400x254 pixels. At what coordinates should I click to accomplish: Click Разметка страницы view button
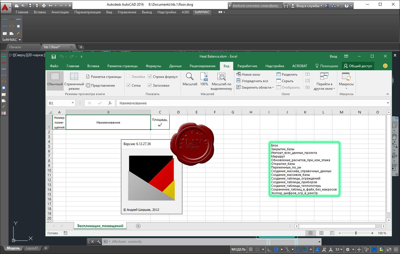pyautogui.click(x=103, y=77)
